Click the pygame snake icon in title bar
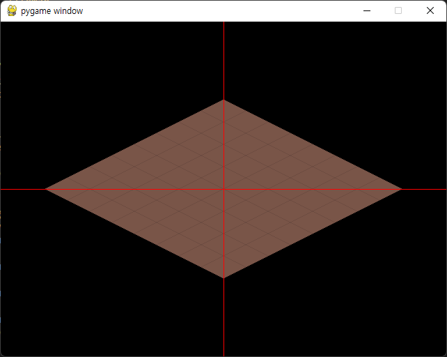 (12, 11)
